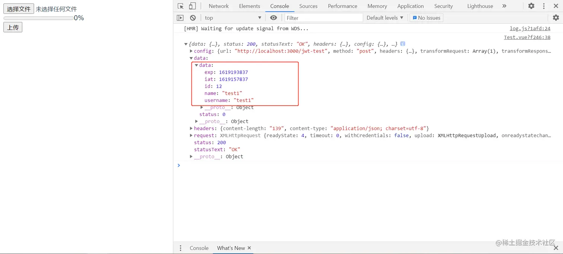Close the bottom drawer panel

coord(556,248)
